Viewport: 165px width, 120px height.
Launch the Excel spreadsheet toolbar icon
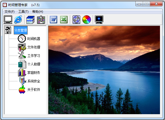(64, 20)
